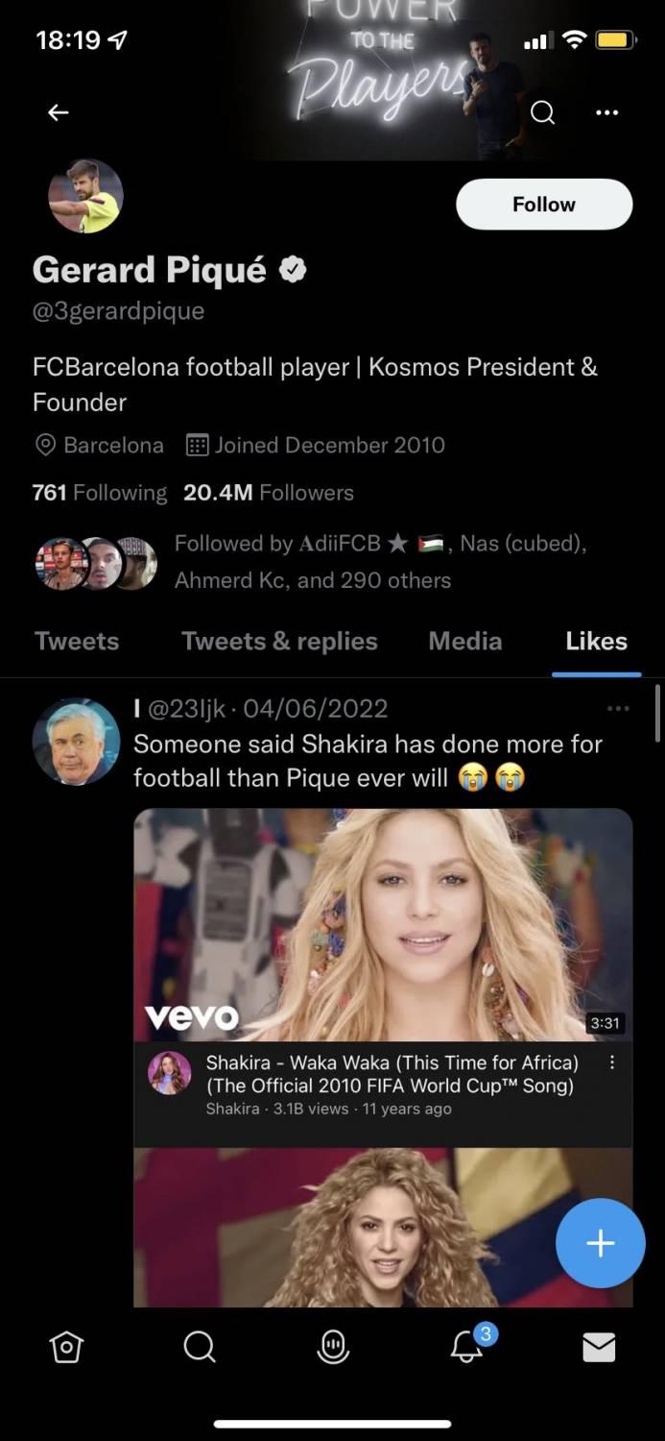Open Spaces microphone icon
The height and width of the screenshot is (1441, 665).
(x=333, y=1348)
